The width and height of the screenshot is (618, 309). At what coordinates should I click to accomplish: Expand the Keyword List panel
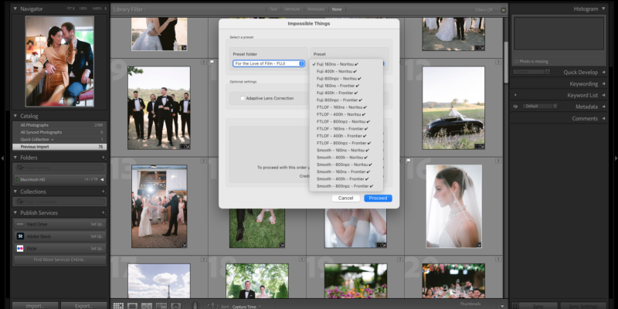click(x=603, y=95)
